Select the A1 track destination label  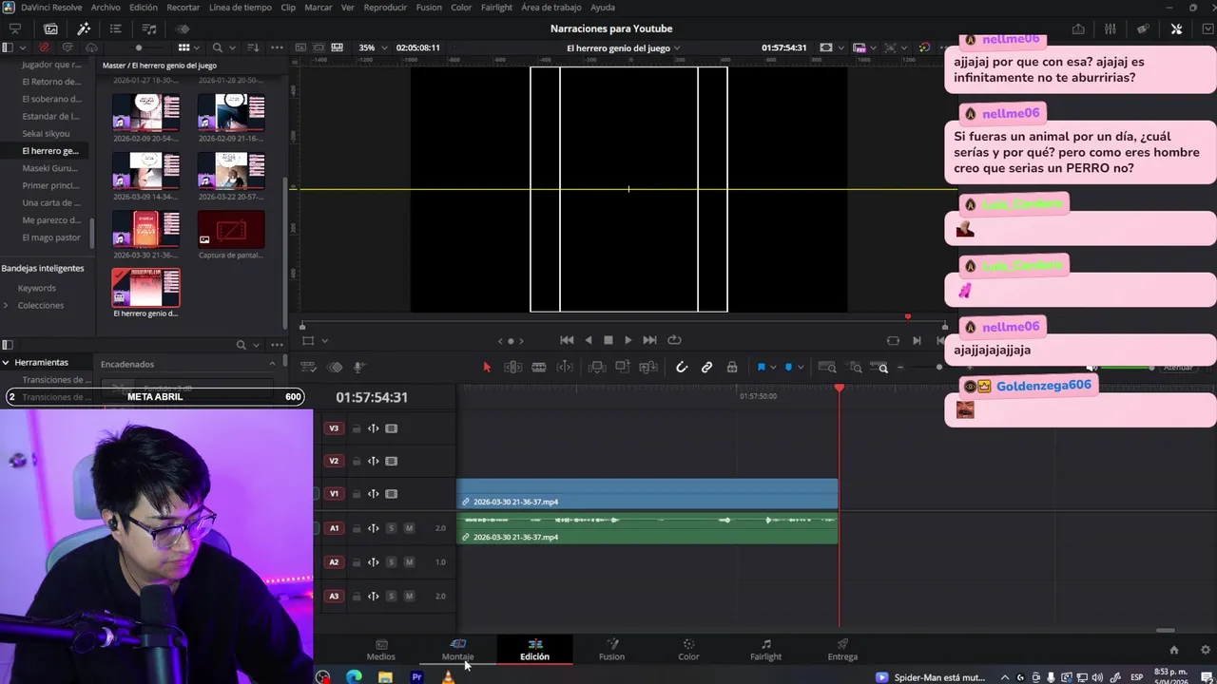coord(334,528)
